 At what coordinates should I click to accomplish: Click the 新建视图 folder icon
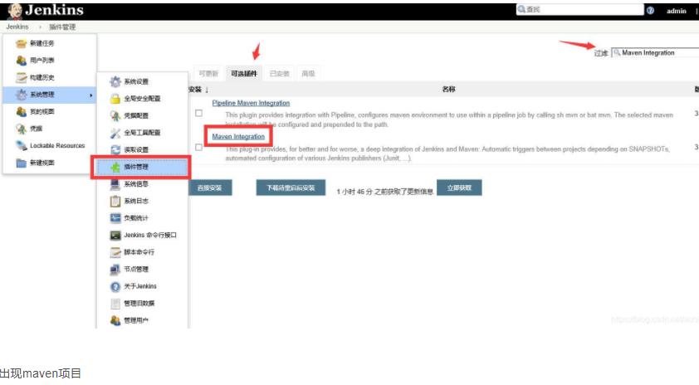tap(22, 163)
